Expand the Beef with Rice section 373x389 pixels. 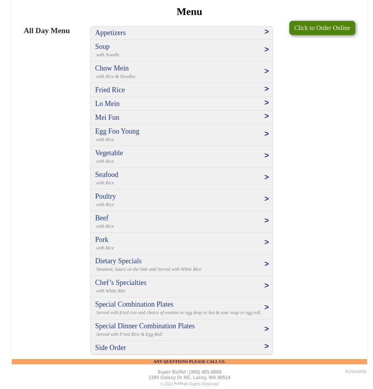pos(102,218)
